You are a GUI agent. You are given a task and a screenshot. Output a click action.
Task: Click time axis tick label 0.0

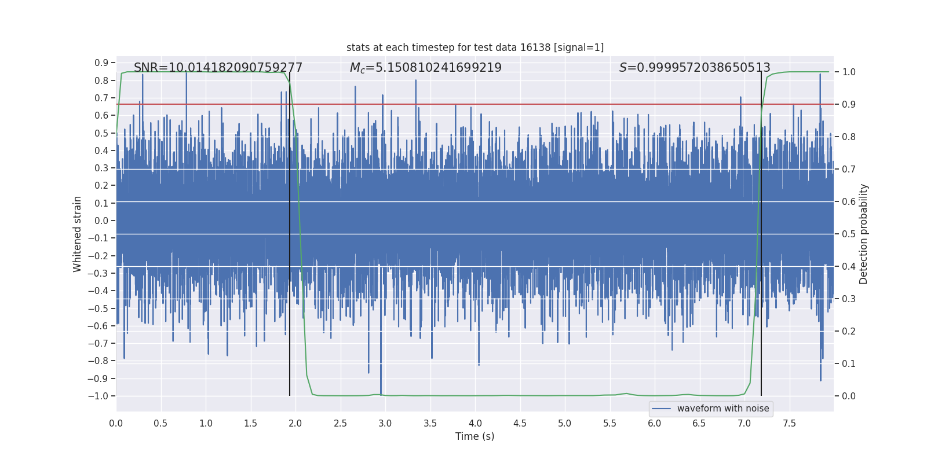[x=116, y=423]
